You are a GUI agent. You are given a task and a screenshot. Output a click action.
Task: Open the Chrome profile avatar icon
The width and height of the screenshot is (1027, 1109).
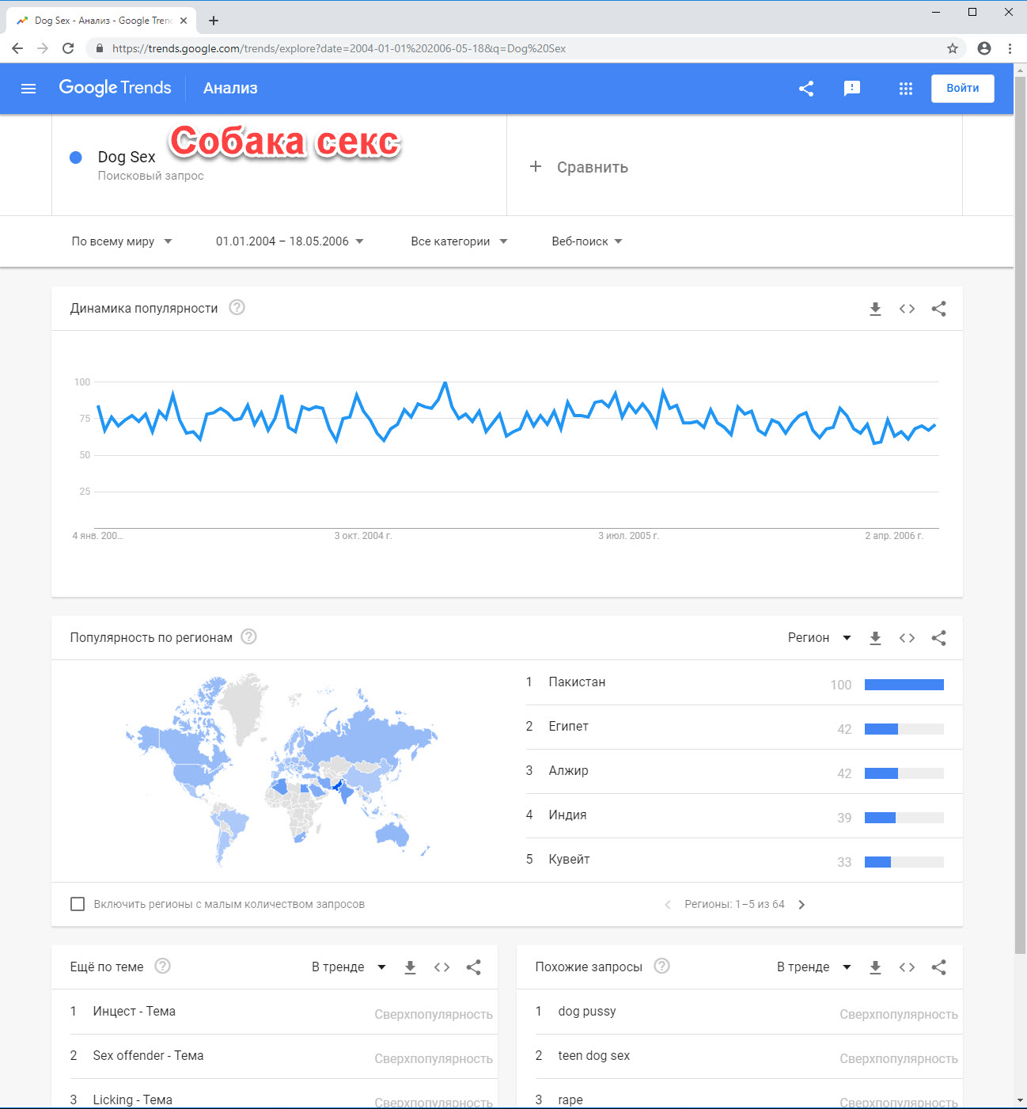tap(984, 48)
